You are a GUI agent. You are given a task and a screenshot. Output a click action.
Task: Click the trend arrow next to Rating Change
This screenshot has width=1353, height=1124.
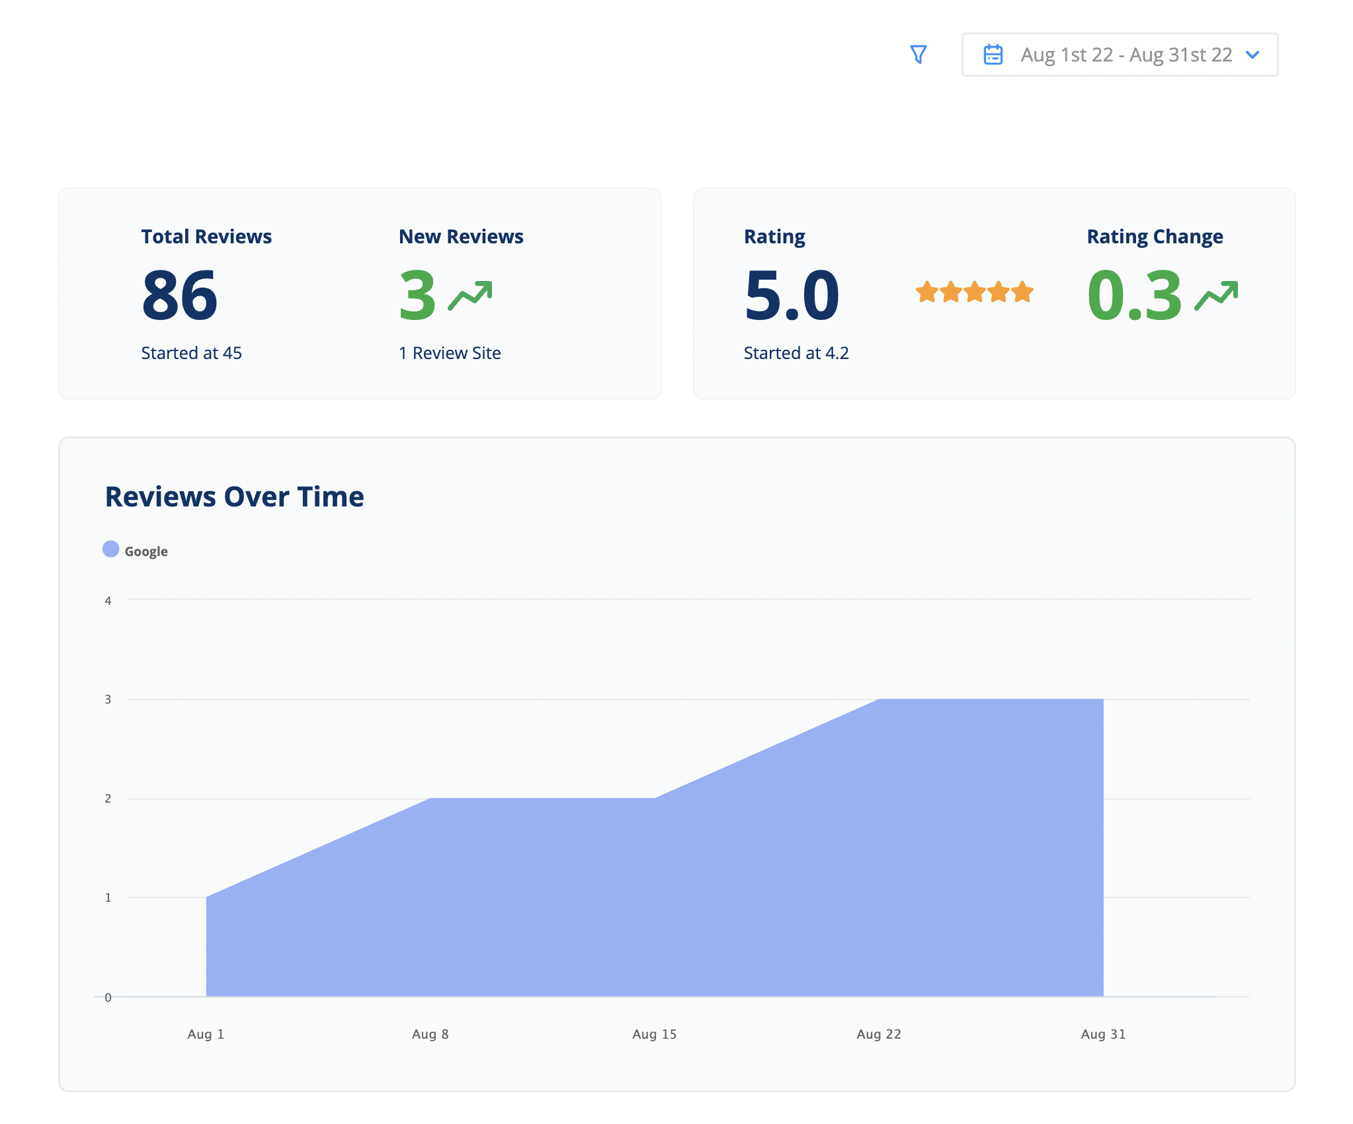click(x=1216, y=296)
